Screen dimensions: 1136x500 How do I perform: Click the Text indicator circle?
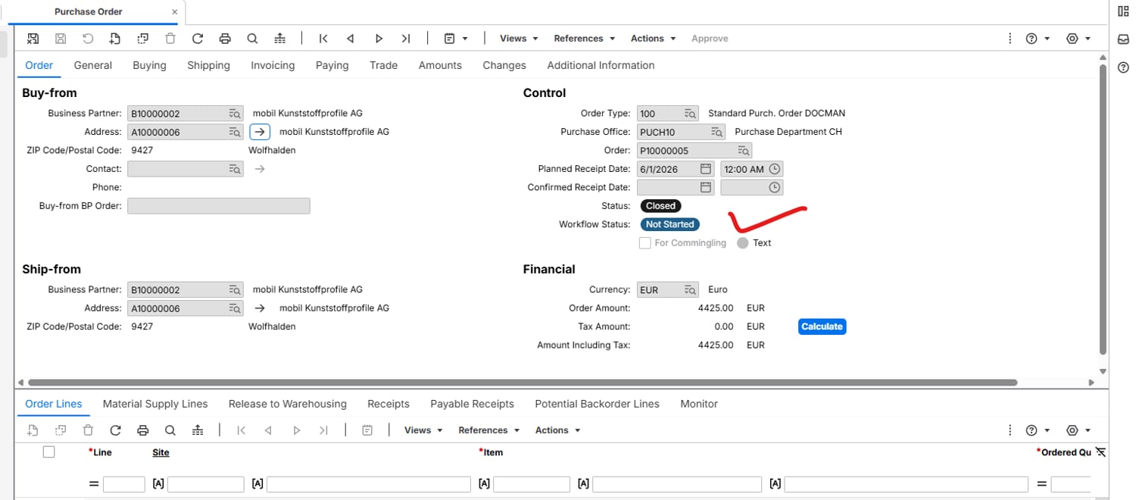coord(742,243)
